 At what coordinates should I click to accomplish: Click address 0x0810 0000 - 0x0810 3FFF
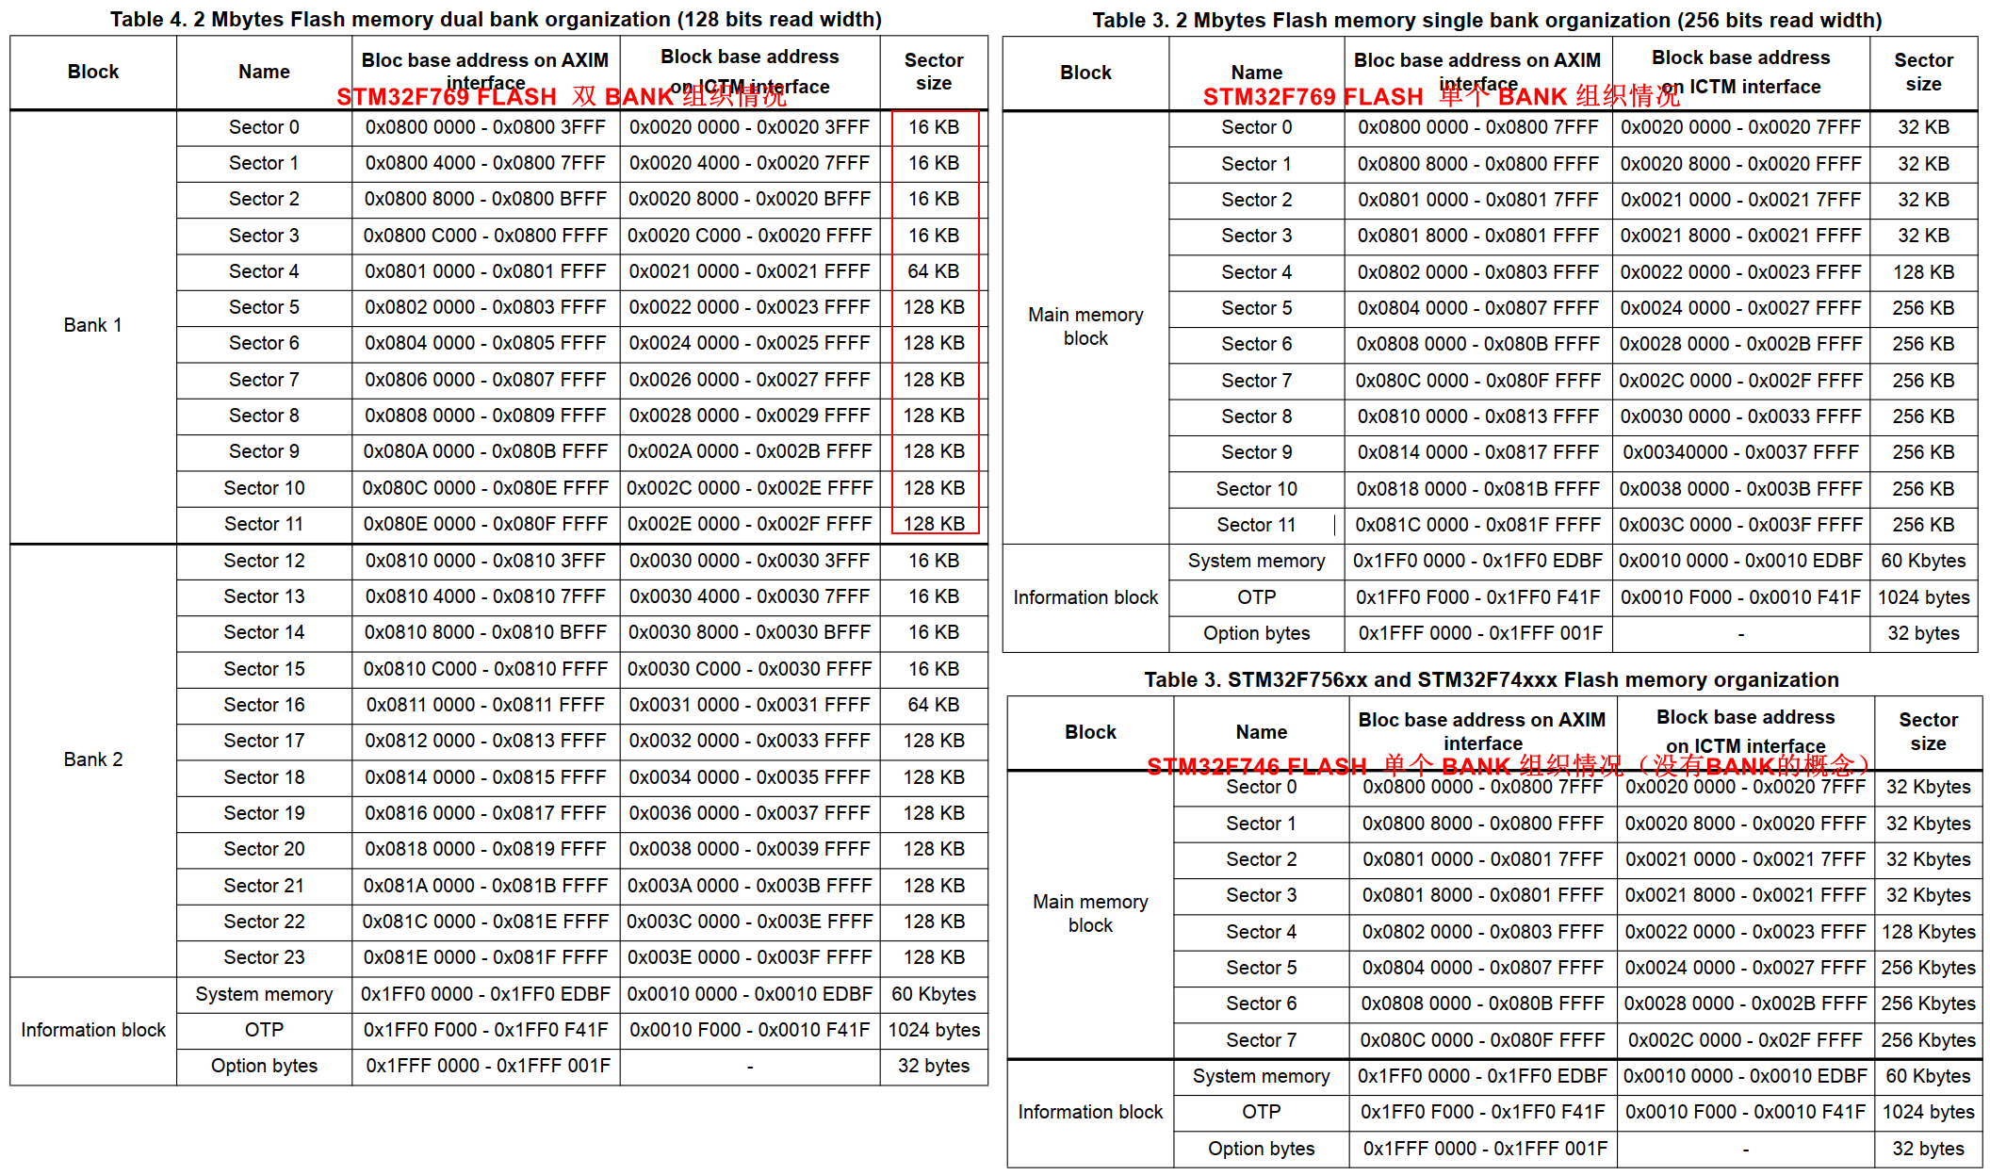(x=485, y=561)
